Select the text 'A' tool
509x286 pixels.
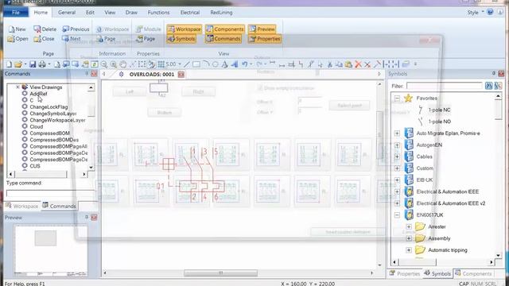click(224, 64)
